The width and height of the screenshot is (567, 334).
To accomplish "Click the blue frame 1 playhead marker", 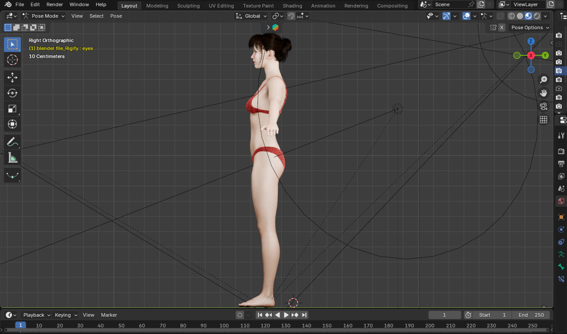I will (x=20, y=325).
